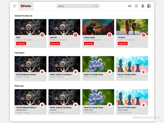
Task: Click Michel Jackson Top Albums title in Top Playlists
Action: pos(61,74)
